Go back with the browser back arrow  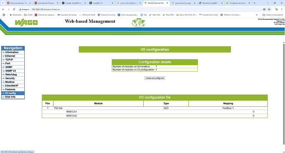coord(3,9)
